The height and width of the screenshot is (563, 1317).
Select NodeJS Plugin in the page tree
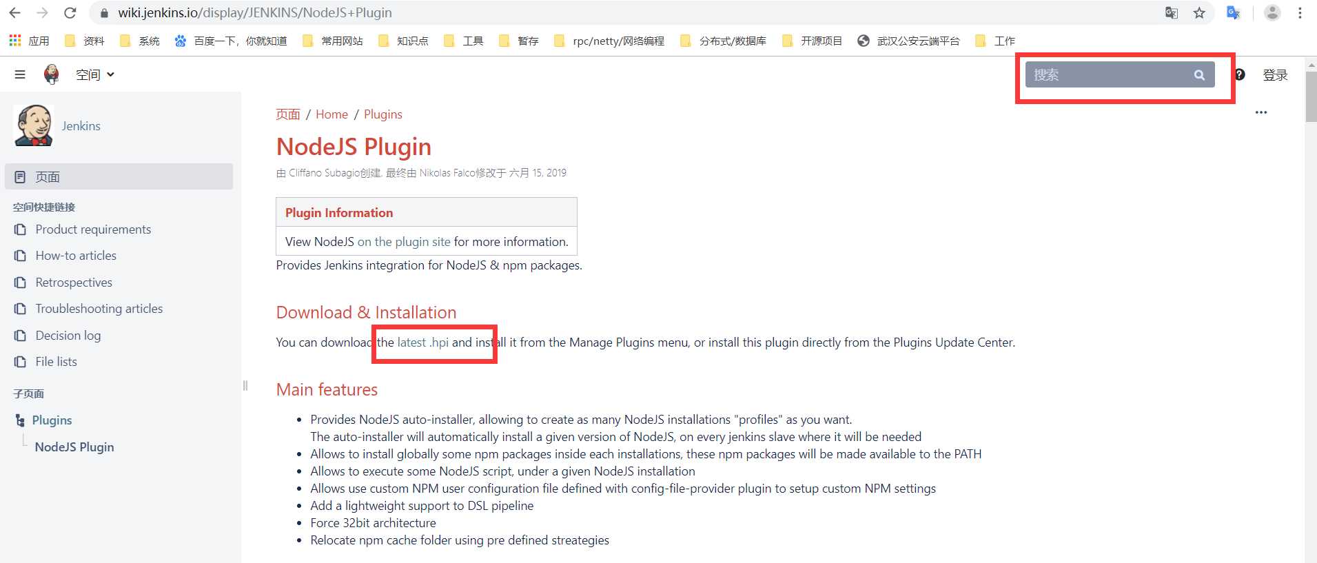coord(74,447)
